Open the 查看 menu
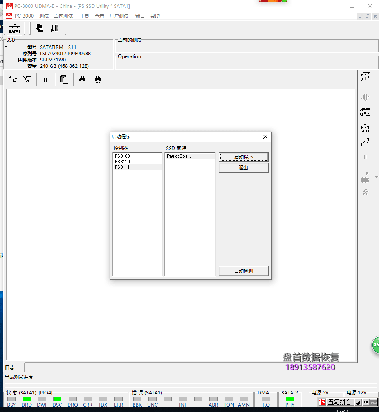The height and width of the screenshot is (412, 379). pyautogui.click(x=99, y=16)
